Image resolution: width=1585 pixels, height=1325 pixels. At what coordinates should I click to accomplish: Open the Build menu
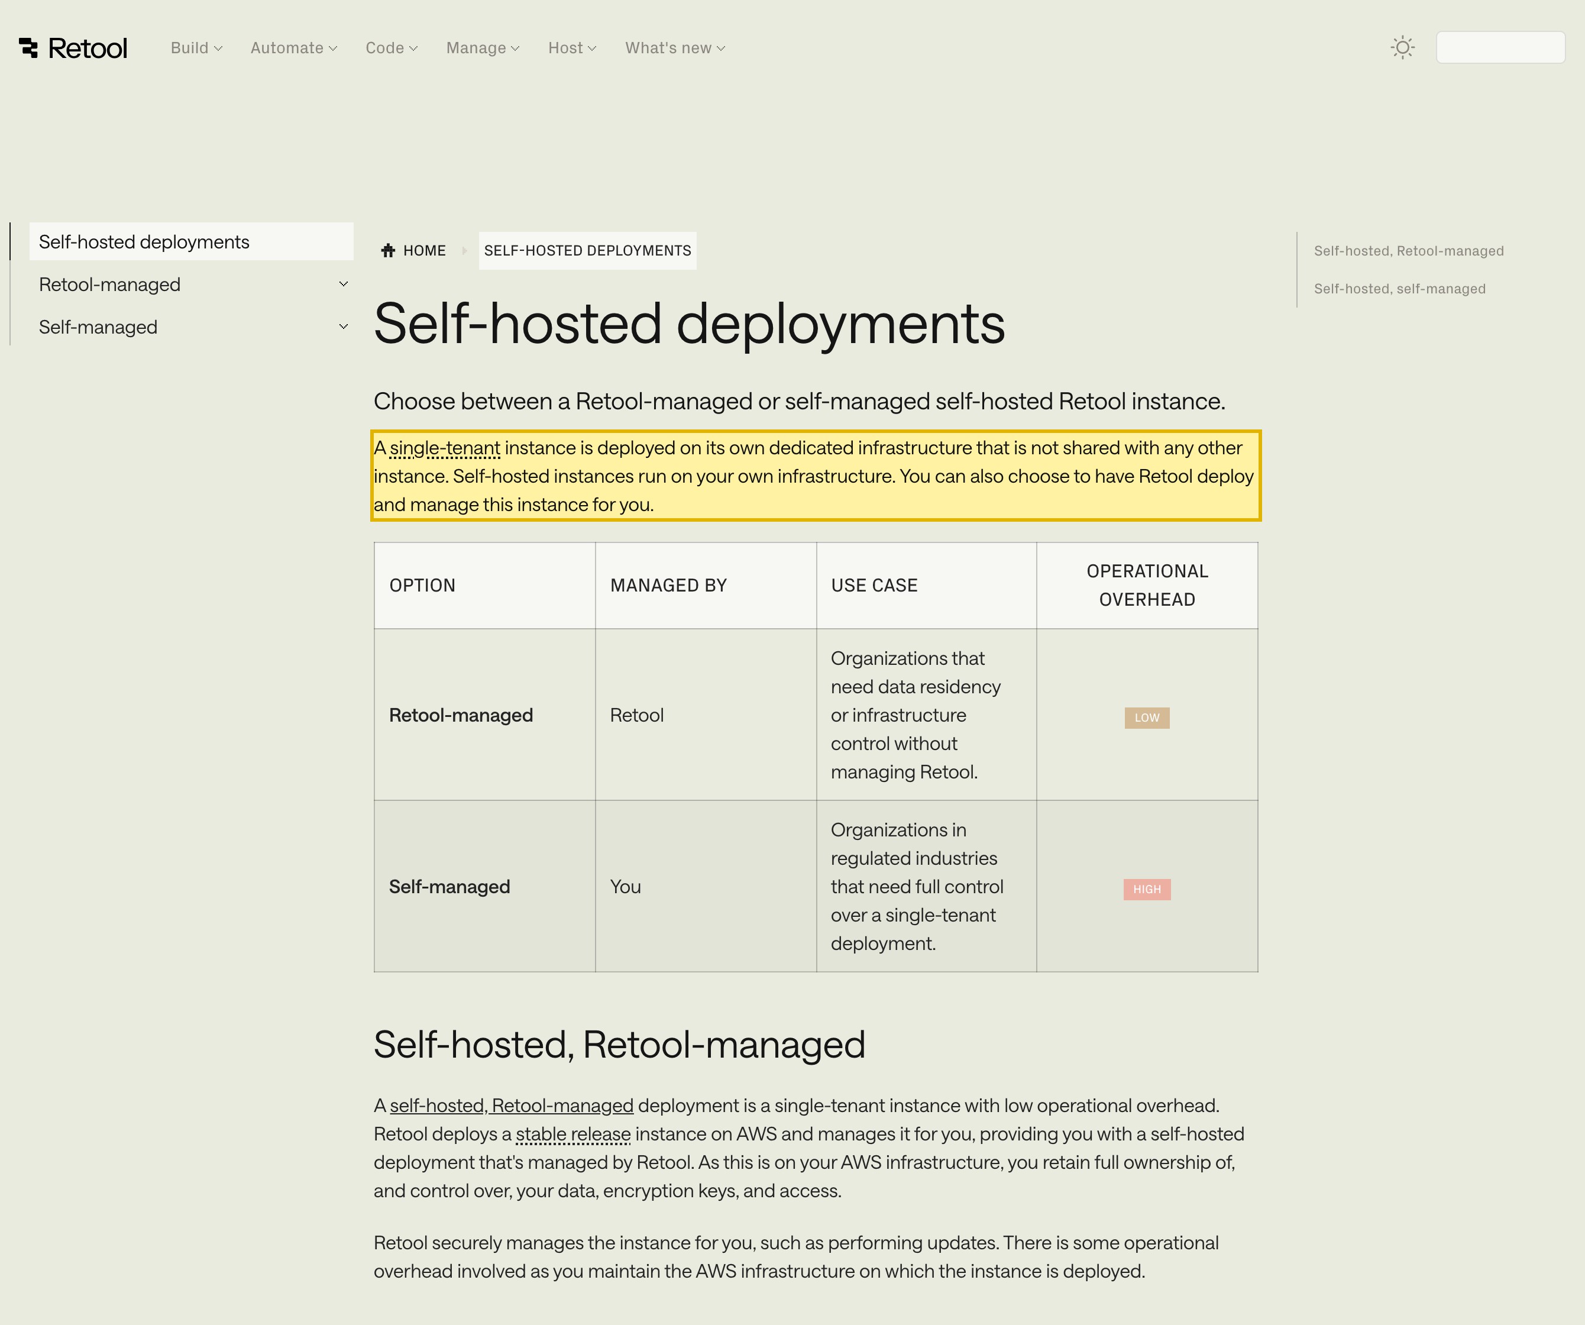(x=196, y=47)
